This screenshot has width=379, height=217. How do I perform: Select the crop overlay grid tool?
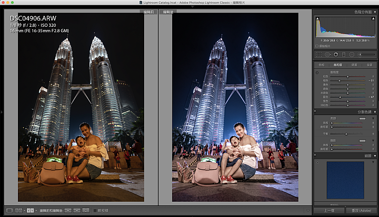click(319, 55)
